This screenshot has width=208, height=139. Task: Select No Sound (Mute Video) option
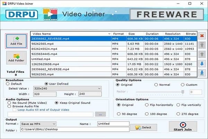click(9, 103)
